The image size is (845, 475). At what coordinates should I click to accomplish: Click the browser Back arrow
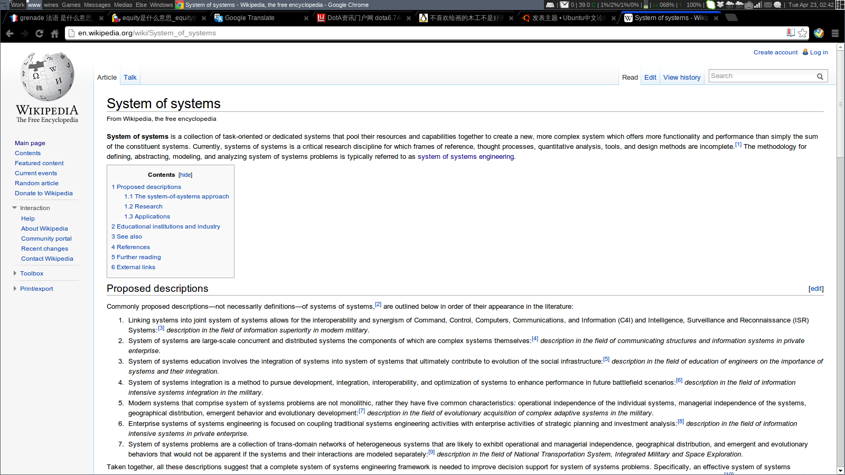pos(10,33)
